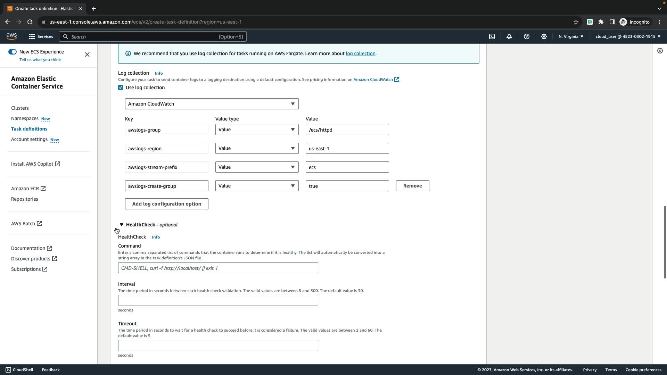Screen dimensions: 667x375
Task: Uncheck the Use log collection checkbox
Action: click(x=121, y=87)
